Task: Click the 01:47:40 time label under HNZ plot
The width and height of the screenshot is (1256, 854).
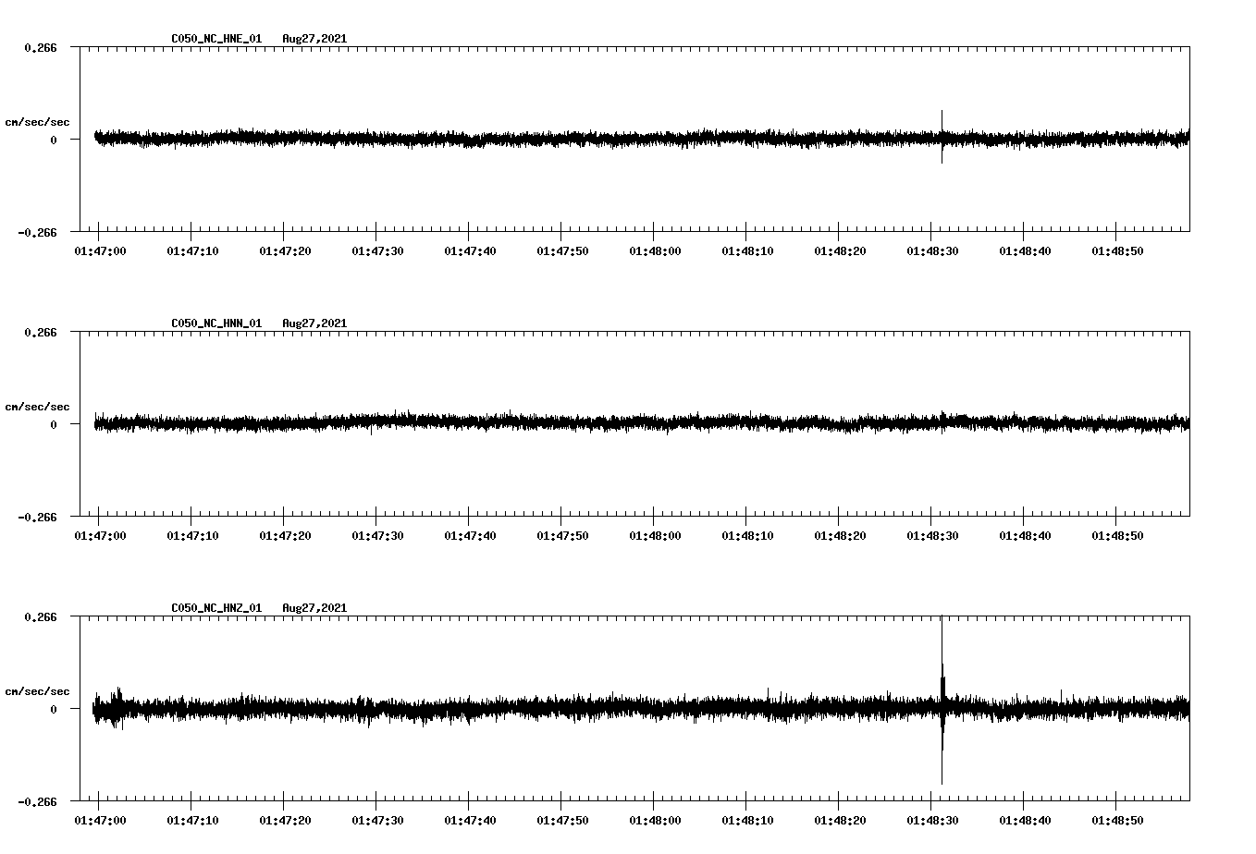Action: click(x=470, y=820)
